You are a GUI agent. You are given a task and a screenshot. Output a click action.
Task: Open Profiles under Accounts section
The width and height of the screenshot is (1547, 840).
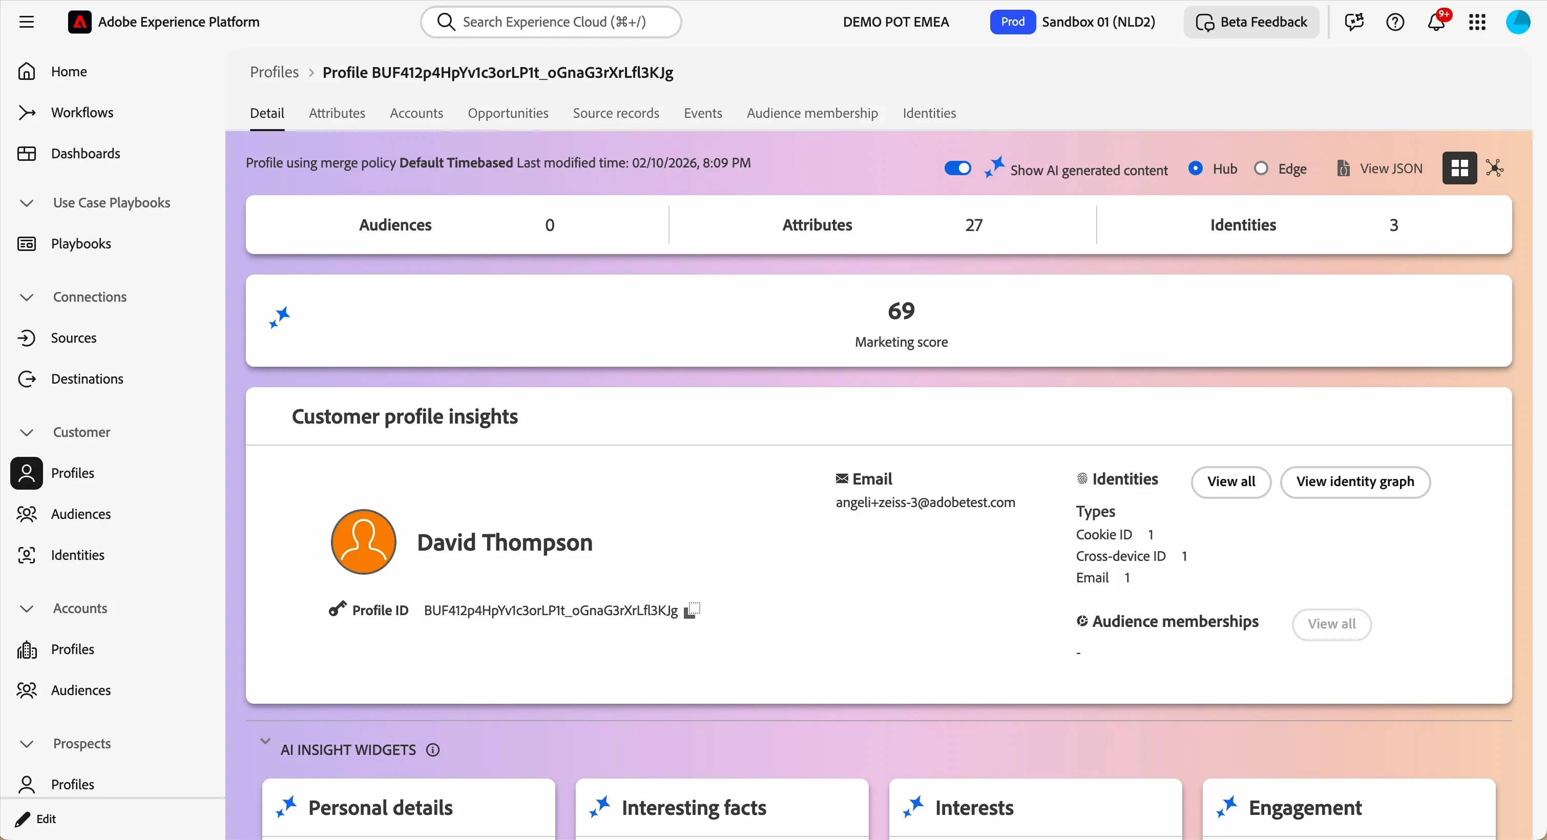(73, 648)
